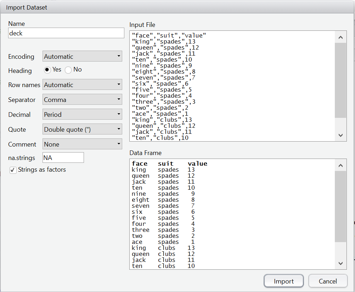The image size is (355, 292).
Task: Click the "face","suit","value" header line in Input File
Action: pyautogui.click(x=169, y=35)
